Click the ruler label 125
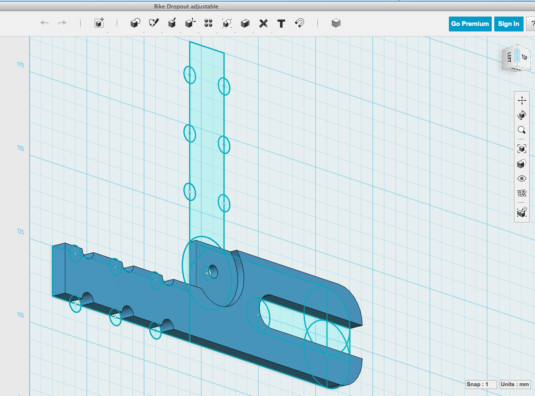The height and width of the screenshot is (396, 535). click(x=20, y=232)
